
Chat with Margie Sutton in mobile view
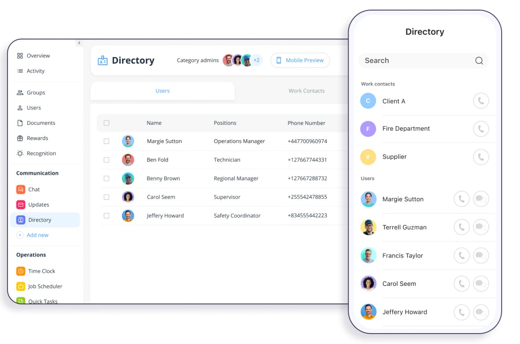click(x=481, y=199)
